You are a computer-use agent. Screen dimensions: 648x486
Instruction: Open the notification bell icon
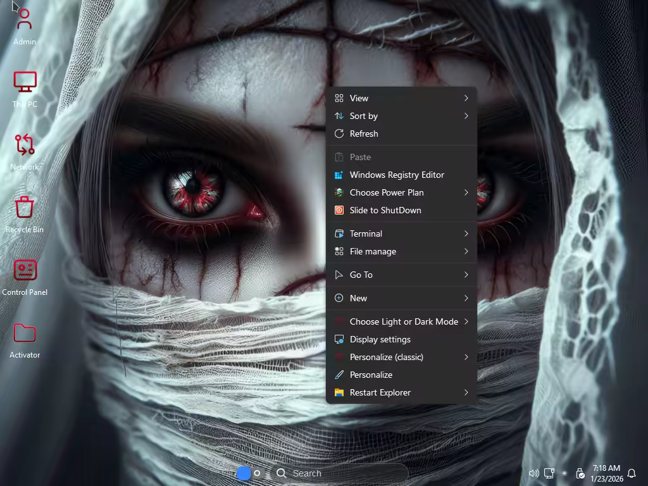pos(631,473)
